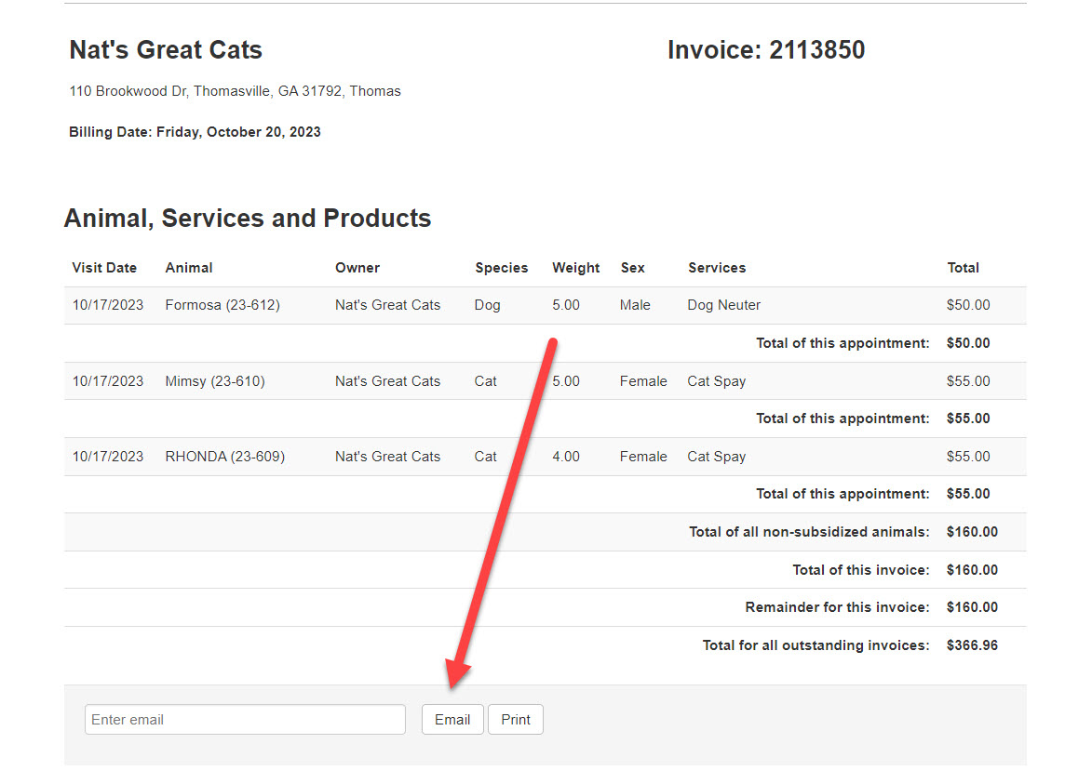Click the Species column header

[x=501, y=268]
